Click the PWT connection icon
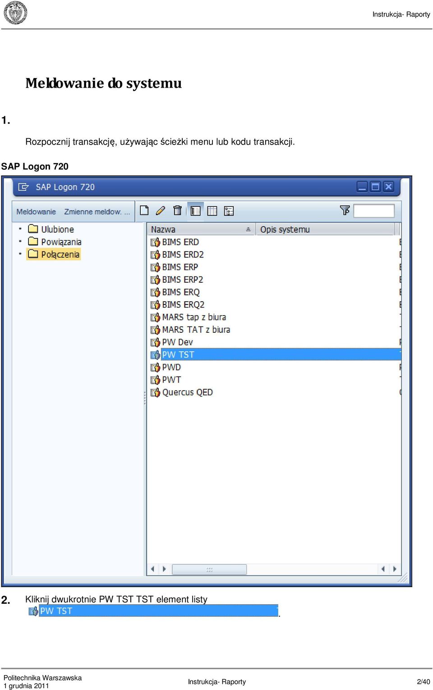Screen dimensions: 433x690 (155, 380)
